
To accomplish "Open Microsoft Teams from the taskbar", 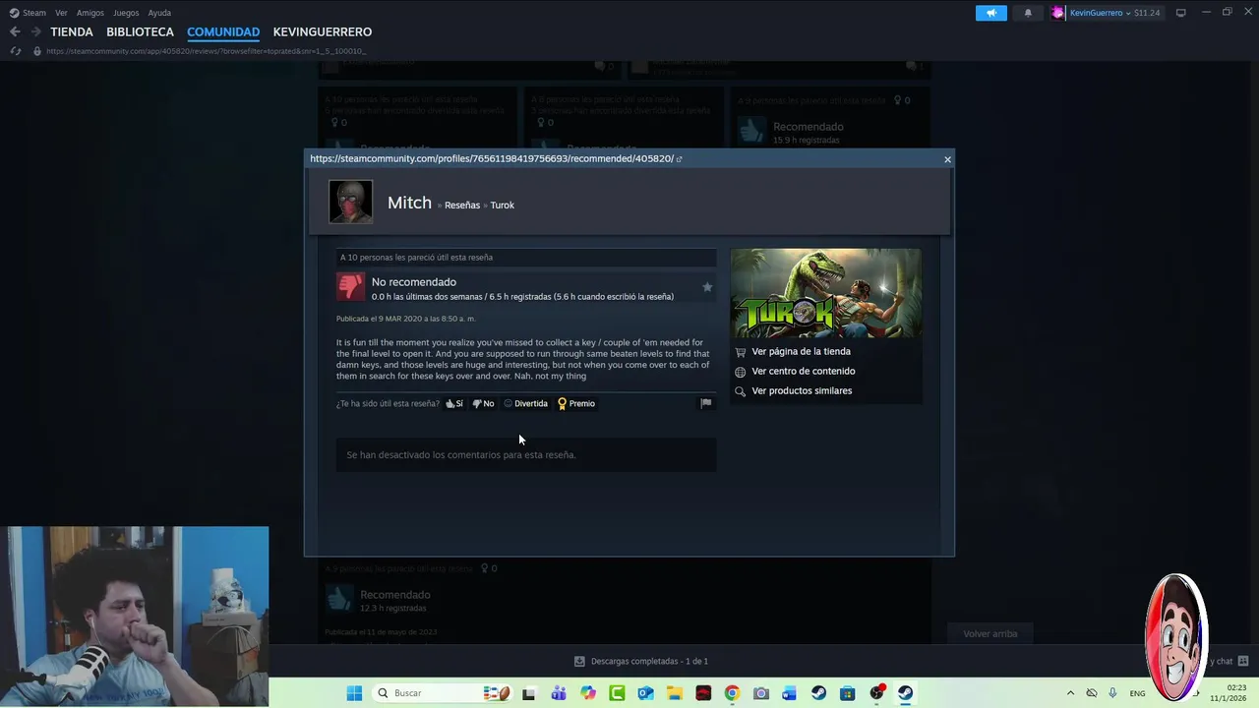I will tap(559, 693).
